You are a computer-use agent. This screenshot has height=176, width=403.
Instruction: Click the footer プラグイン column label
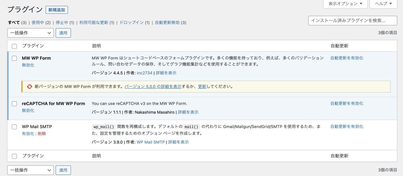pos(33,156)
